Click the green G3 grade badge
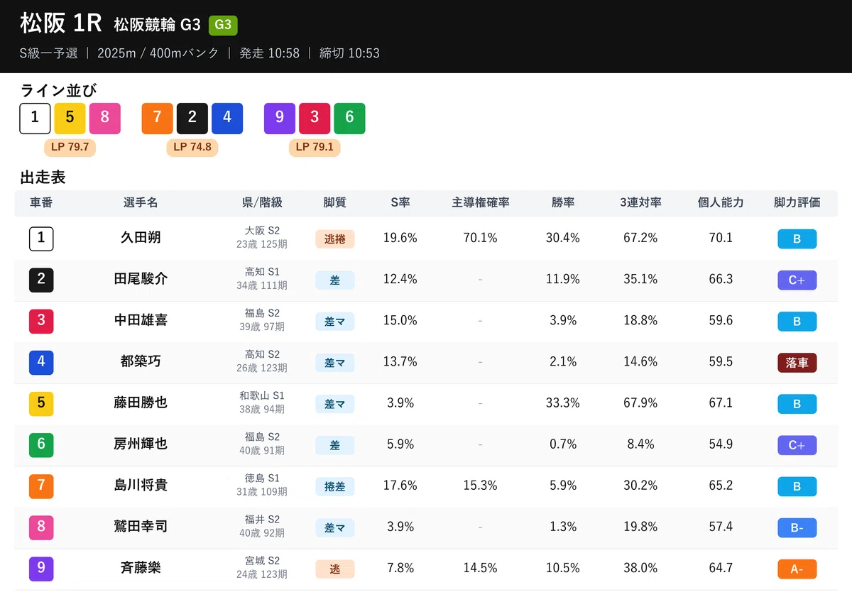 tap(223, 26)
